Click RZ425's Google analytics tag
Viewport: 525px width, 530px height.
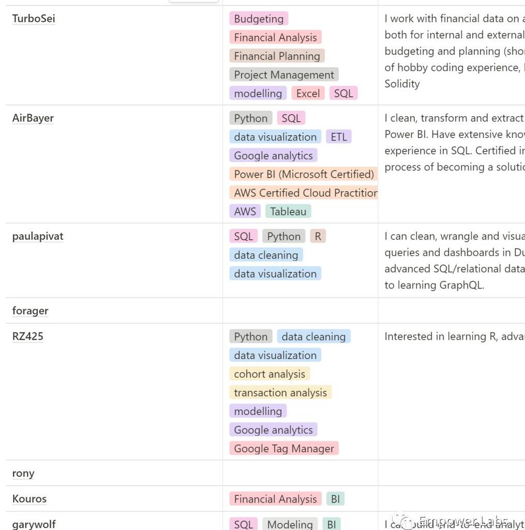273,429
